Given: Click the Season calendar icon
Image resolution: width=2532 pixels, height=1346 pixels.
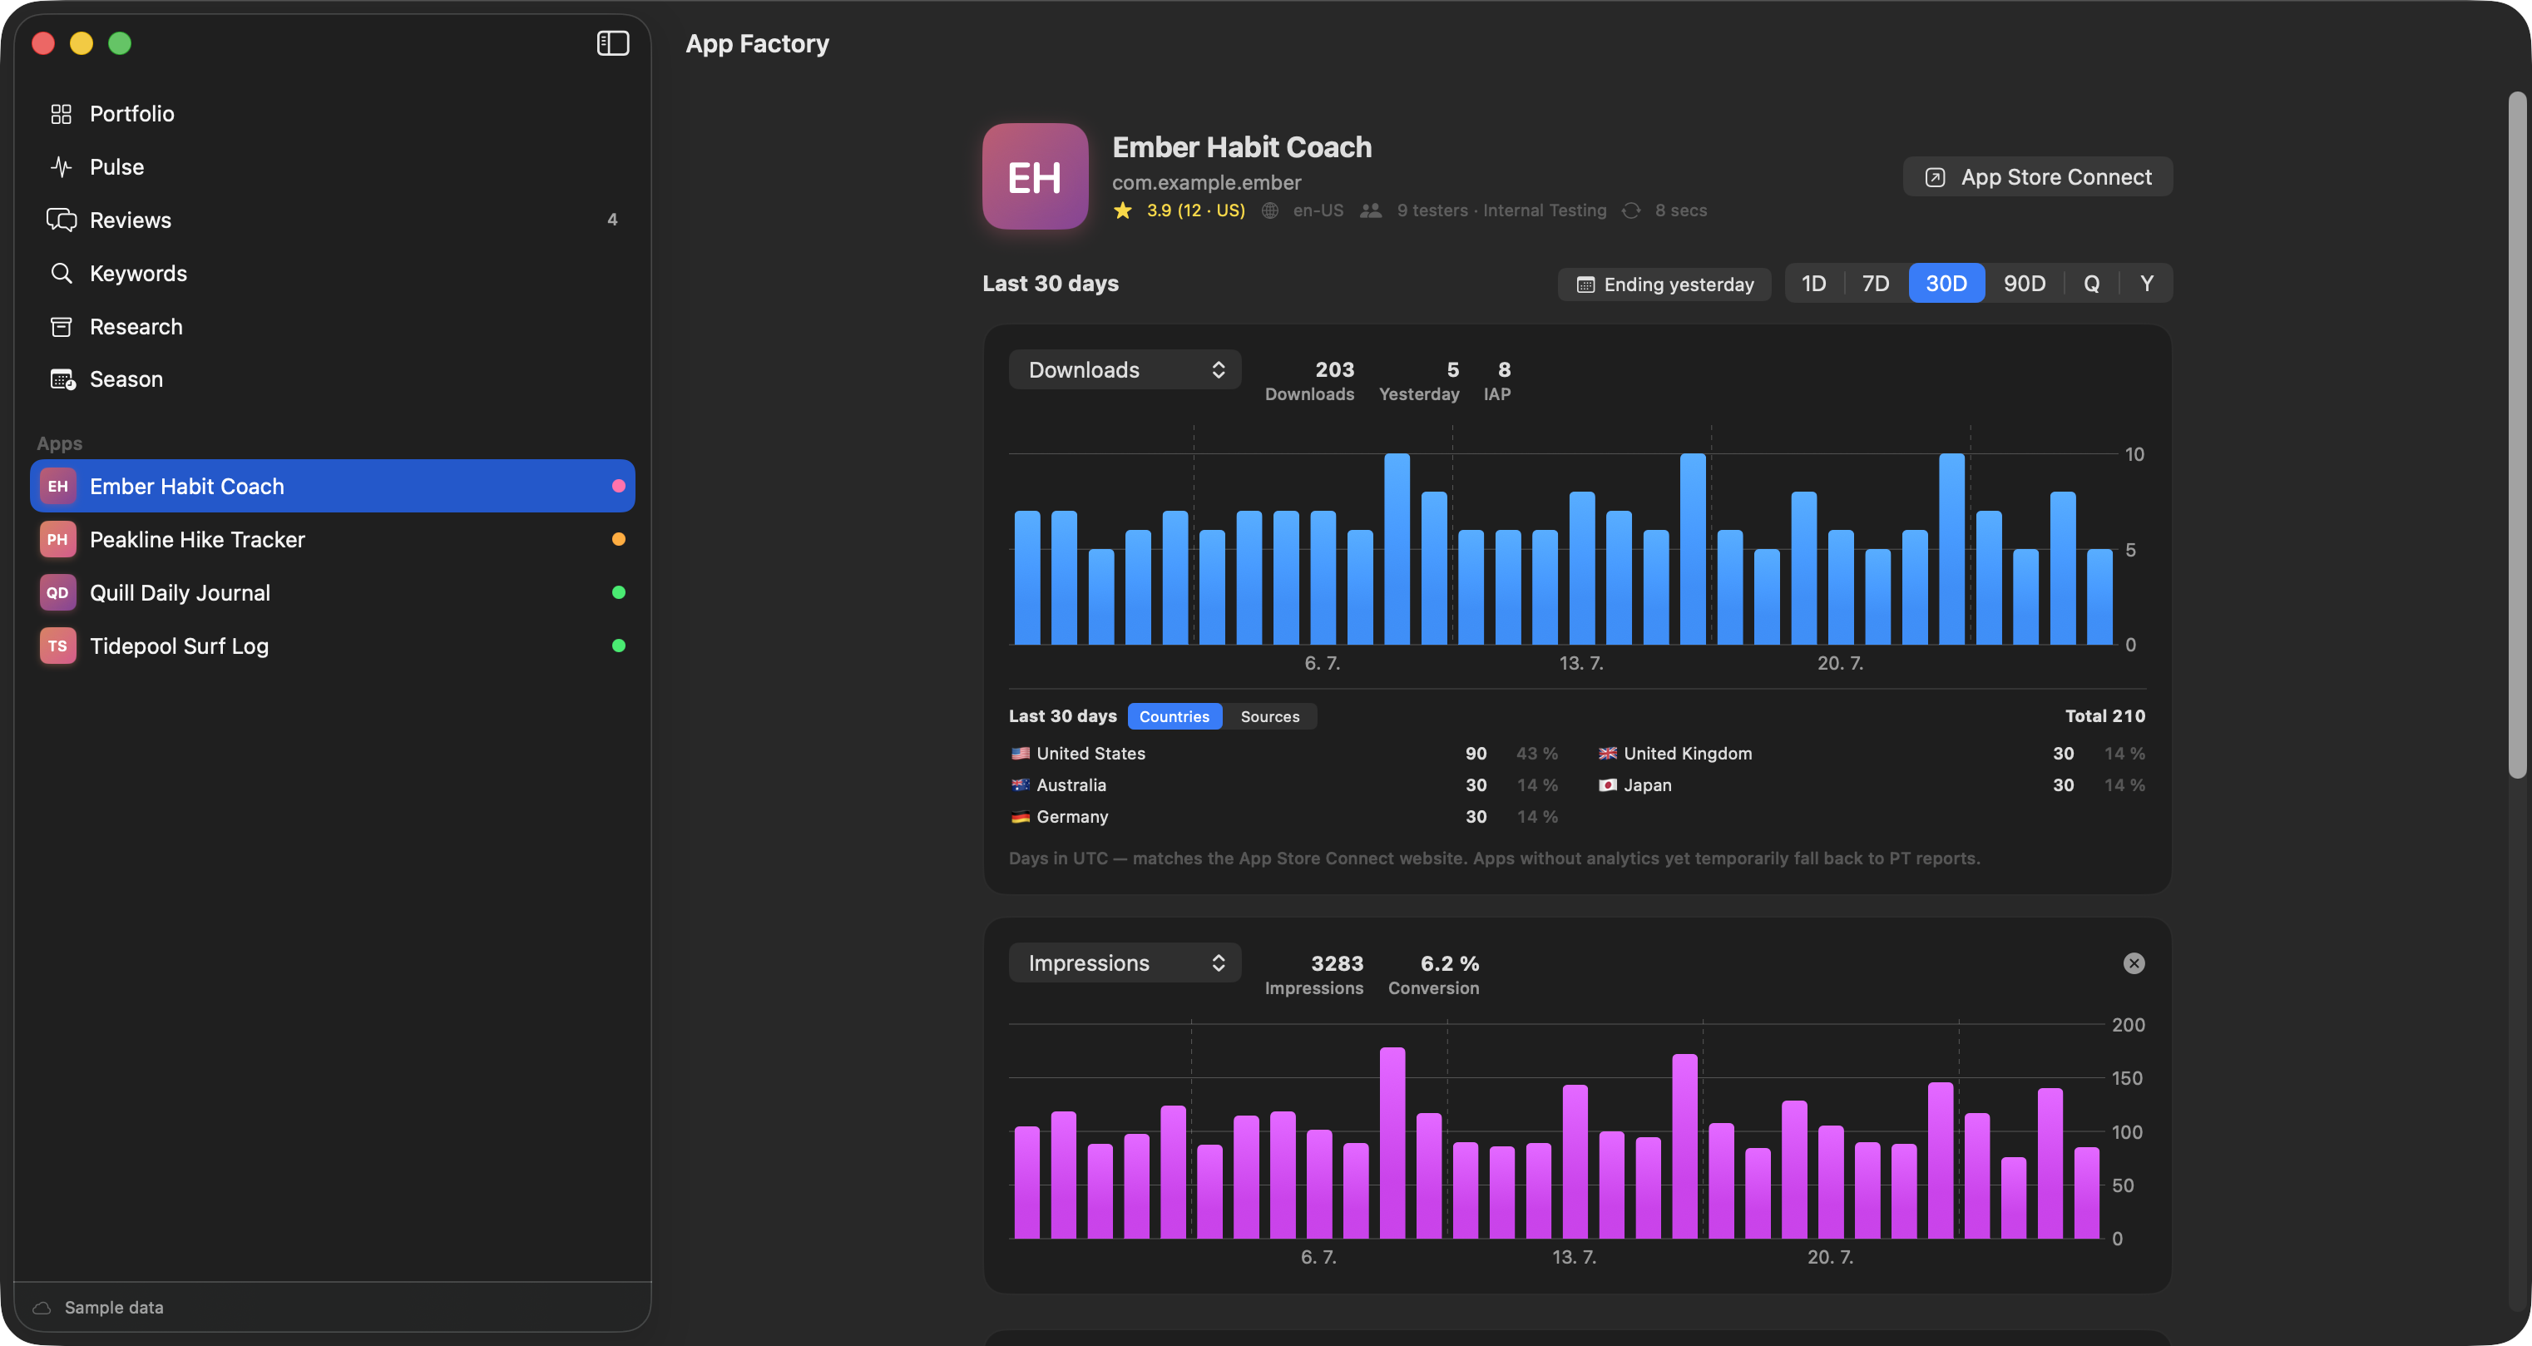Looking at the screenshot, I should (x=63, y=379).
